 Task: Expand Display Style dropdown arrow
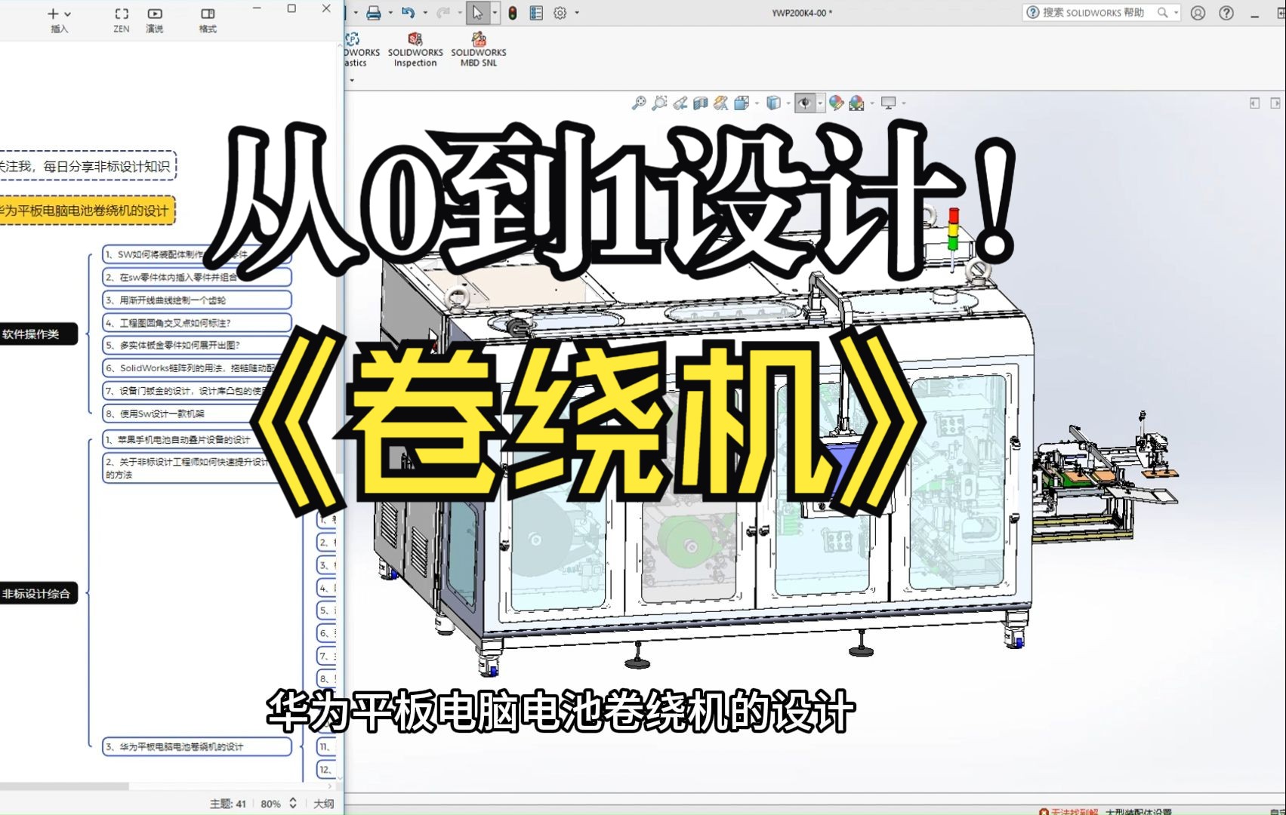(x=788, y=103)
